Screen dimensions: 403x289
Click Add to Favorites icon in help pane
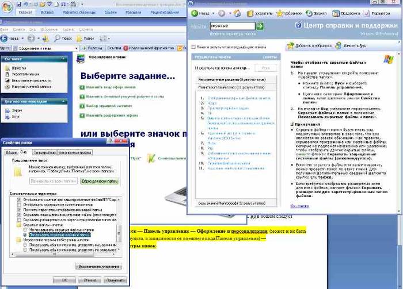(290, 44)
